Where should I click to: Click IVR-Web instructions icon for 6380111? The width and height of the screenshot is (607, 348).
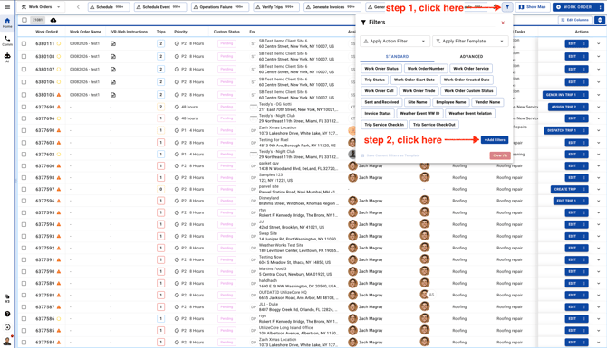pyautogui.click(x=113, y=43)
